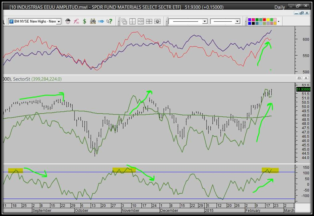The image size is (314, 216).
Task: Click the two-pane chart layout icon
Action: click(133, 22)
